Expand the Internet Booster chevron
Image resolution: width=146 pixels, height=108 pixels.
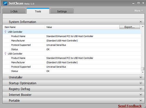141,95
